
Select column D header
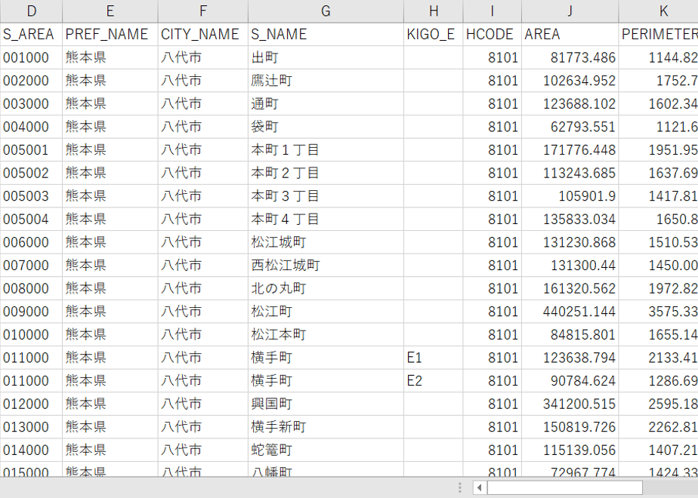click(31, 11)
